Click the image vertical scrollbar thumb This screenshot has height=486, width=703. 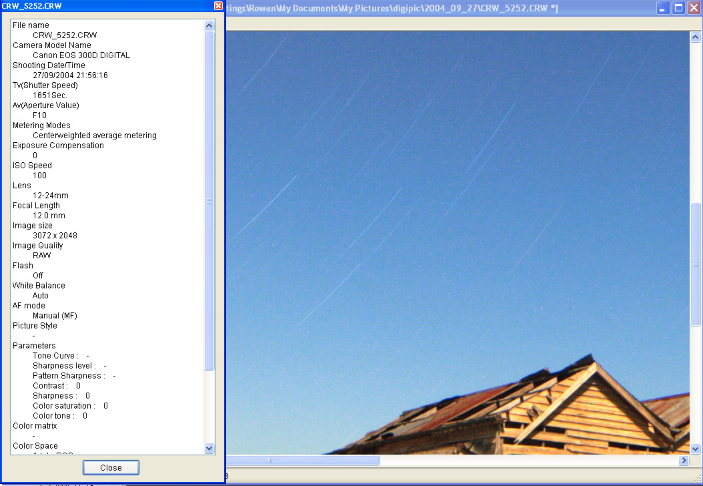coord(694,264)
